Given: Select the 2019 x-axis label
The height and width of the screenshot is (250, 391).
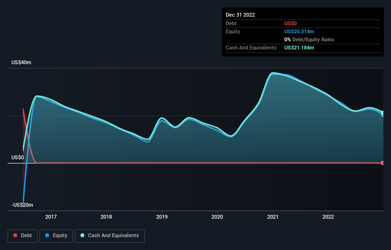Looking at the screenshot, I should pyautogui.click(x=162, y=217).
